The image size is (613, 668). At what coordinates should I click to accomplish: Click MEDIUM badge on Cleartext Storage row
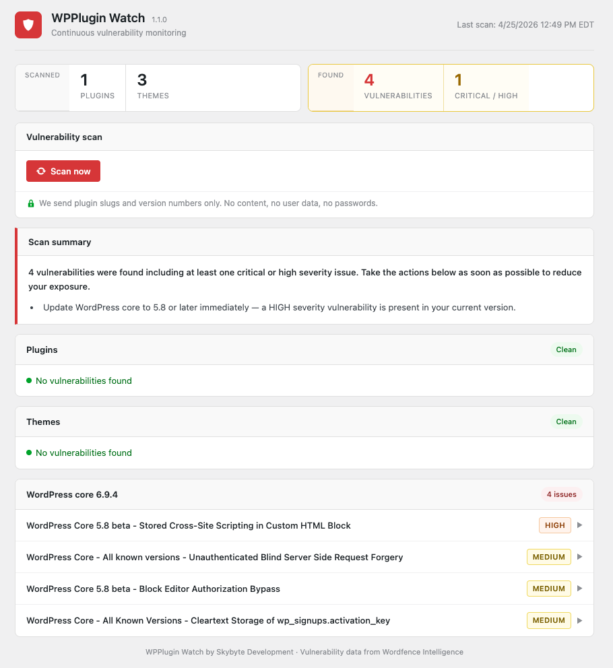(x=548, y=620)
